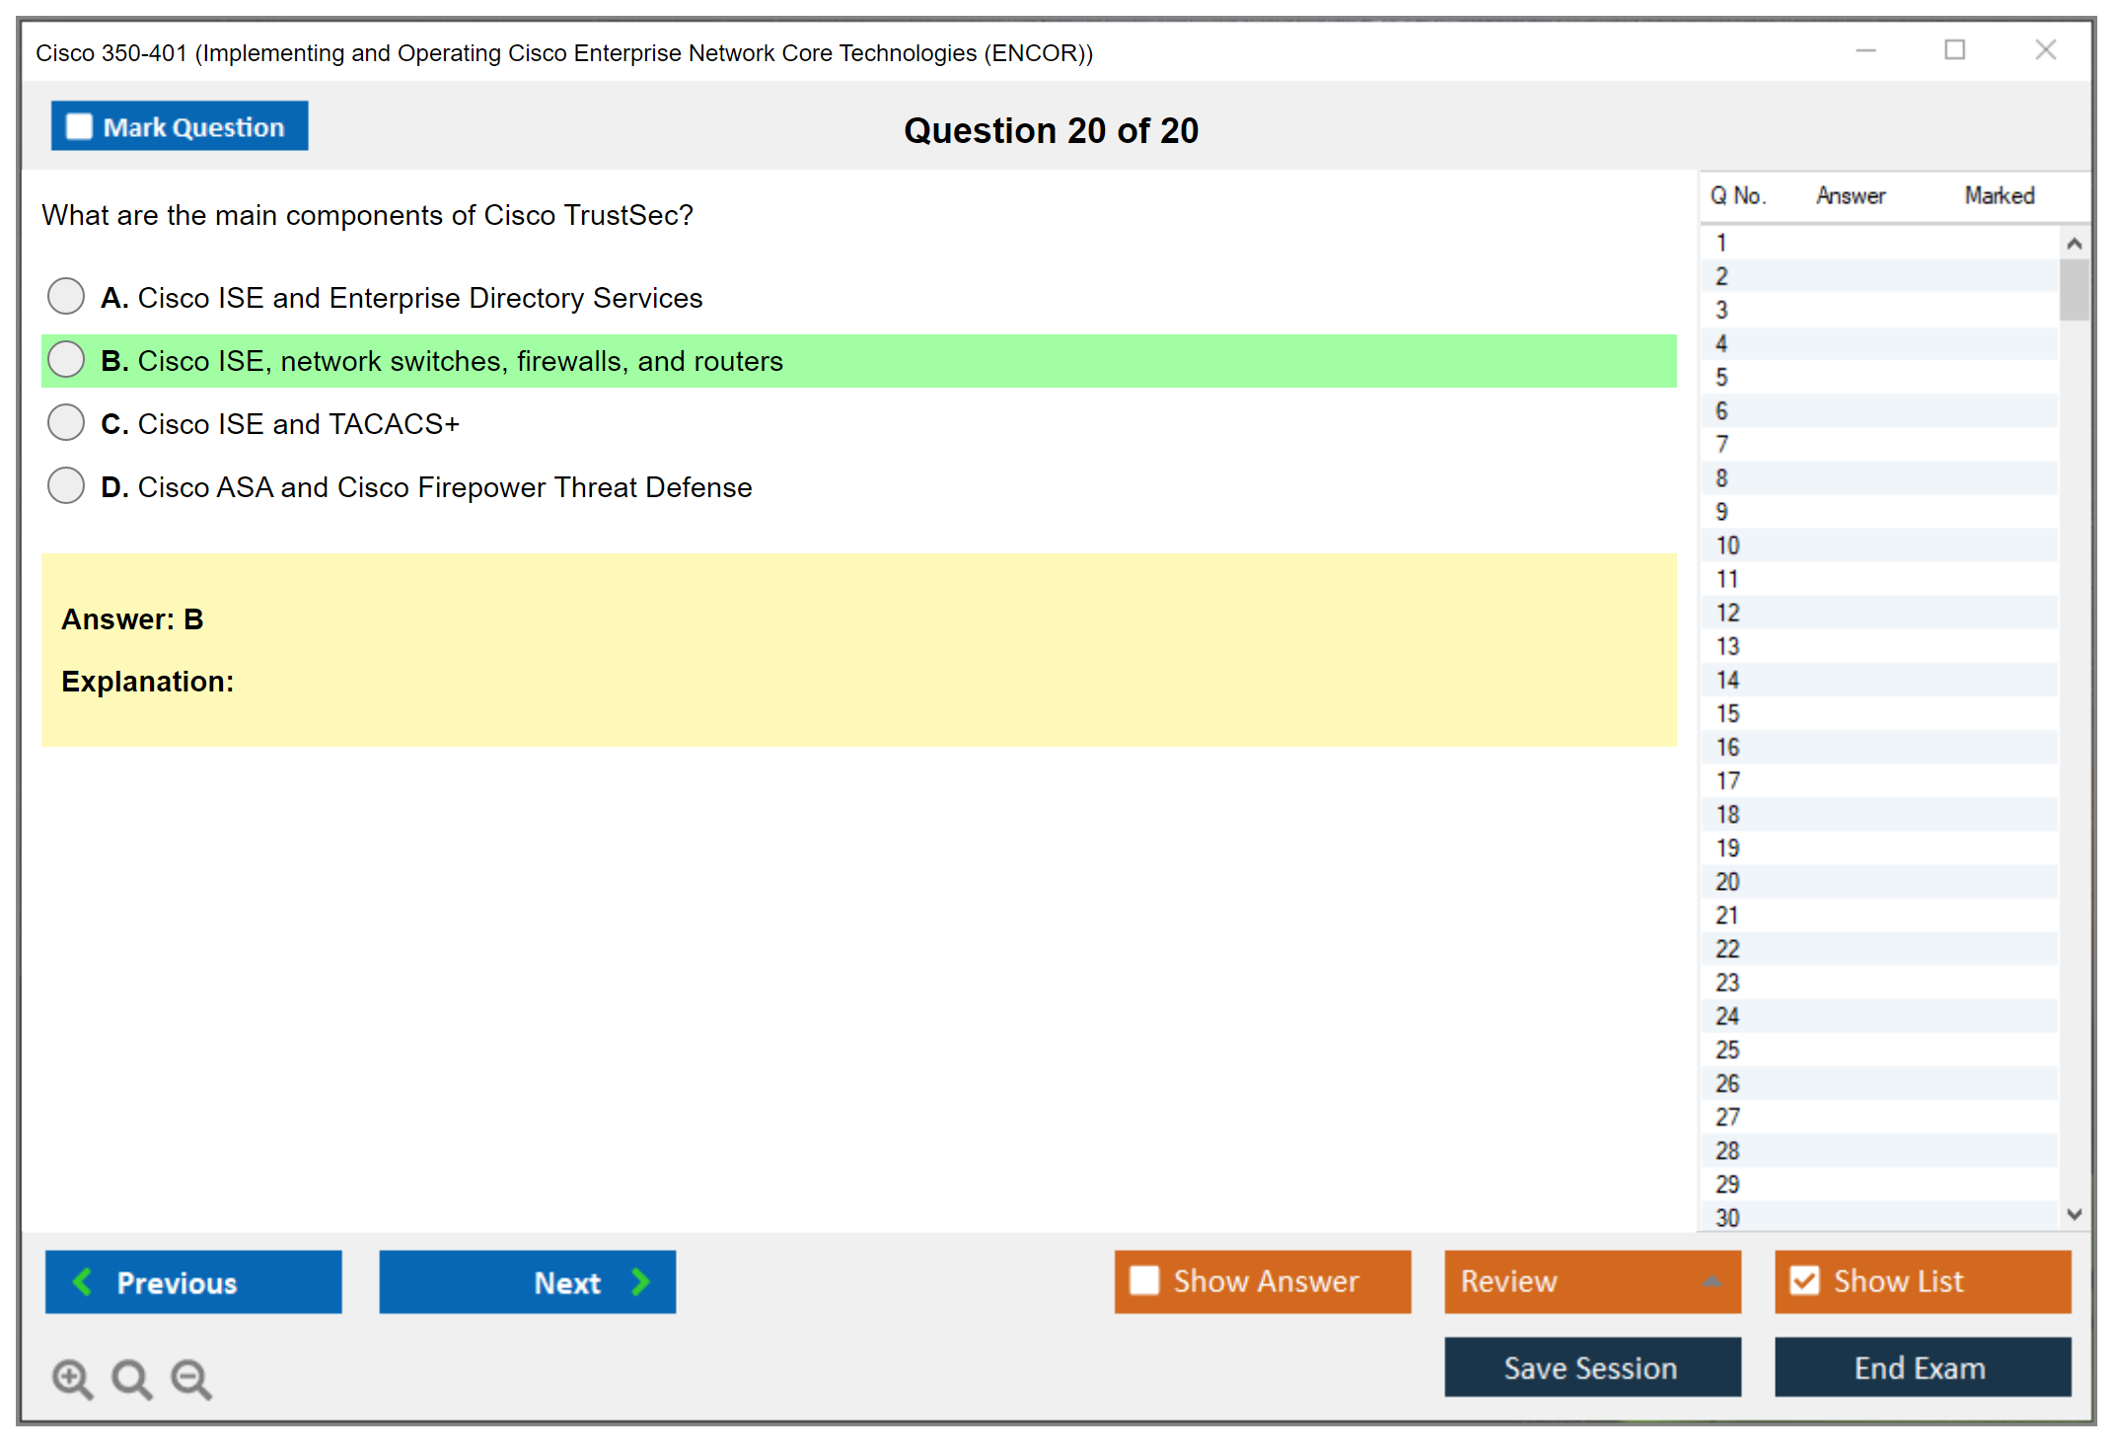Enable the Show Answer checkbox
Image resolution: width=2121 pixels, height=1450 pixels.
pyautogui.click(x=1144, y=1280)
